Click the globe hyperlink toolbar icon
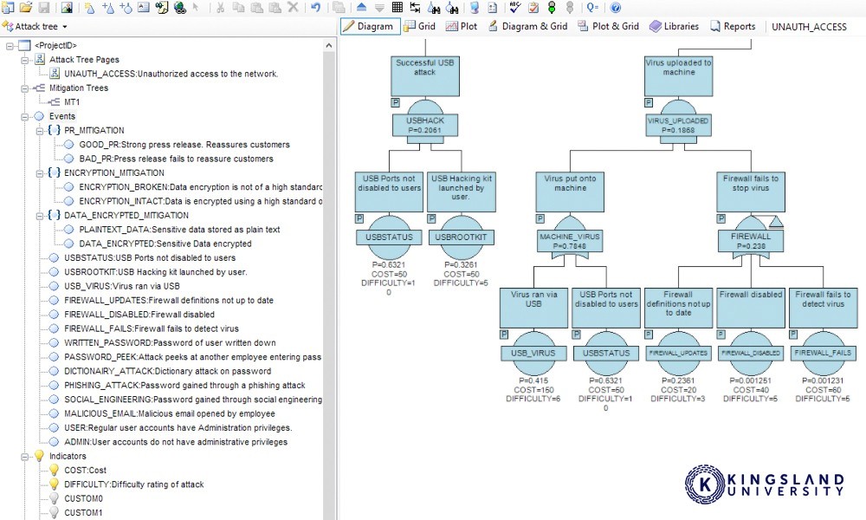 click(x=179, y=7)
